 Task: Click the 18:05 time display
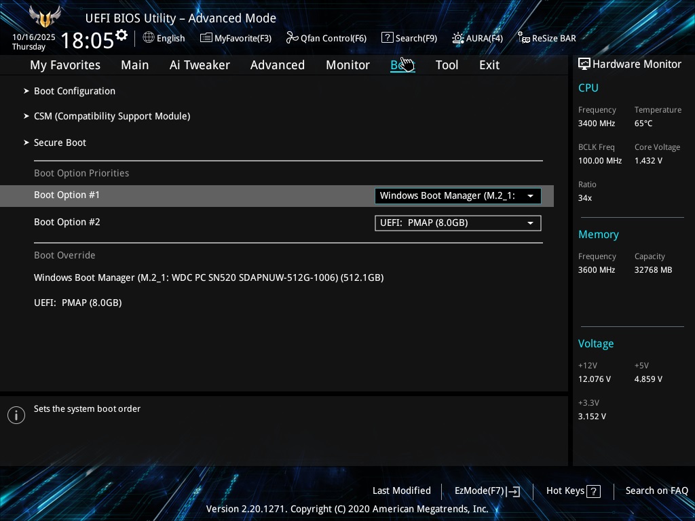coord(88,40)
